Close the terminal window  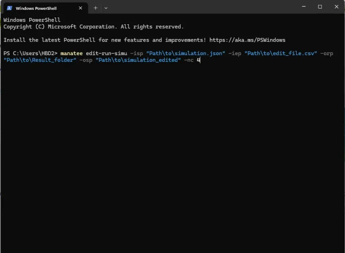click(336, 7)
